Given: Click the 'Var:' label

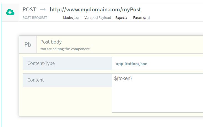Looking at the screenshot, I should [87, 17].
